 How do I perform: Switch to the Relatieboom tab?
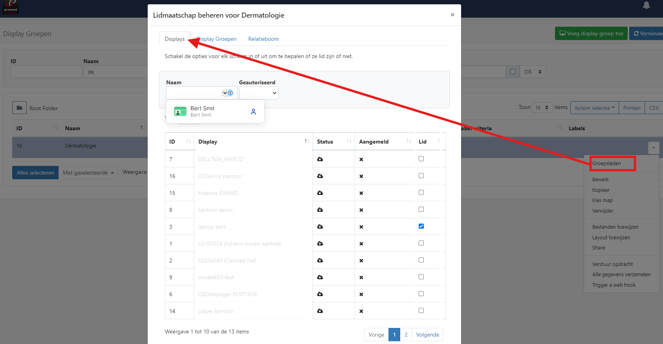point(263,39)
